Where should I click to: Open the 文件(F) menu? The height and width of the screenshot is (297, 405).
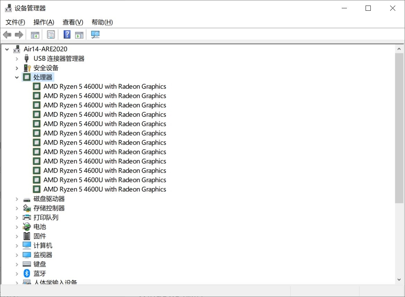coord(15,22)
